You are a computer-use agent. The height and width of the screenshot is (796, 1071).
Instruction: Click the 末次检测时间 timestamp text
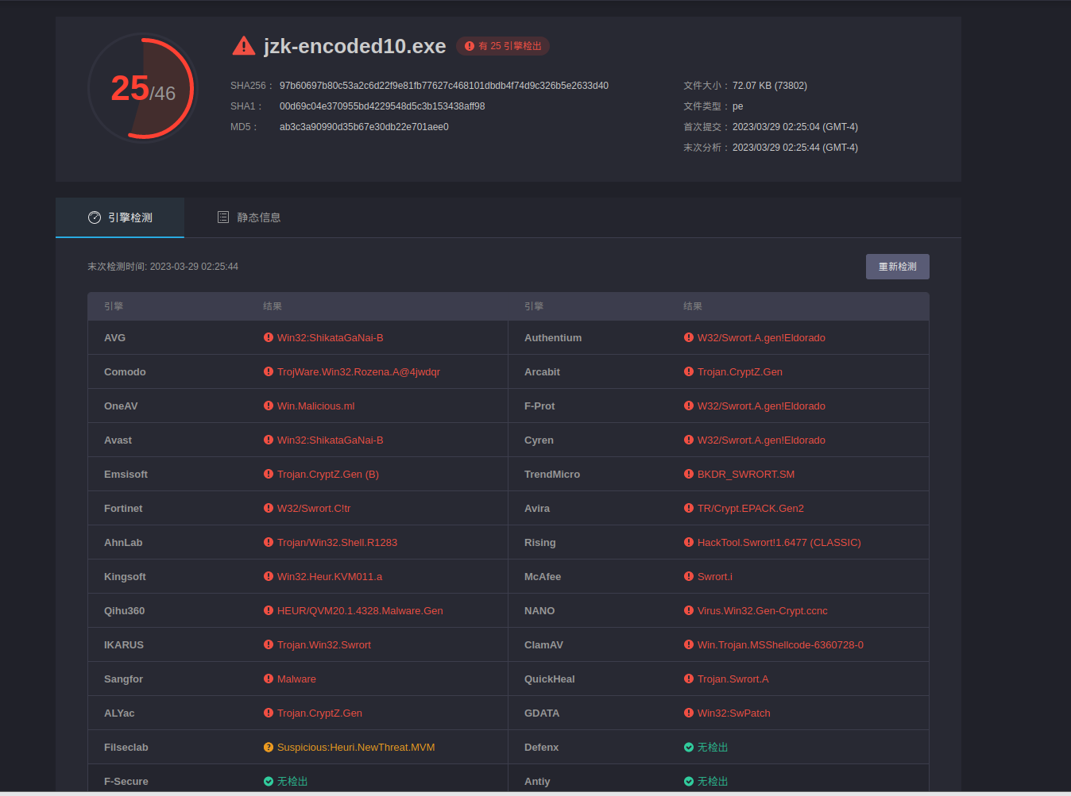[163, 267]
